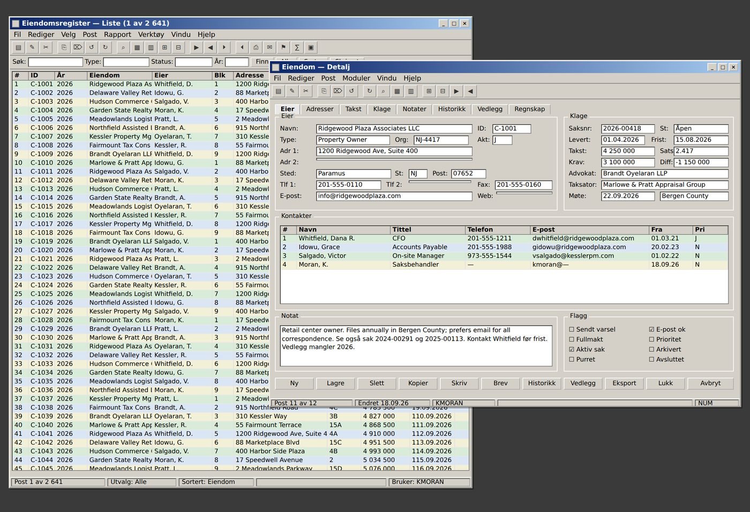
Task: Select the Regnskap tab
Action: click(529, 109)
